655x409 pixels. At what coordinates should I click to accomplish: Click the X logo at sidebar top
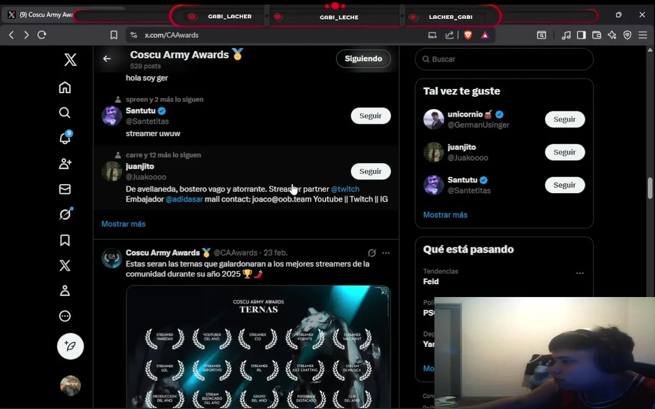click(x=70, y=60)
